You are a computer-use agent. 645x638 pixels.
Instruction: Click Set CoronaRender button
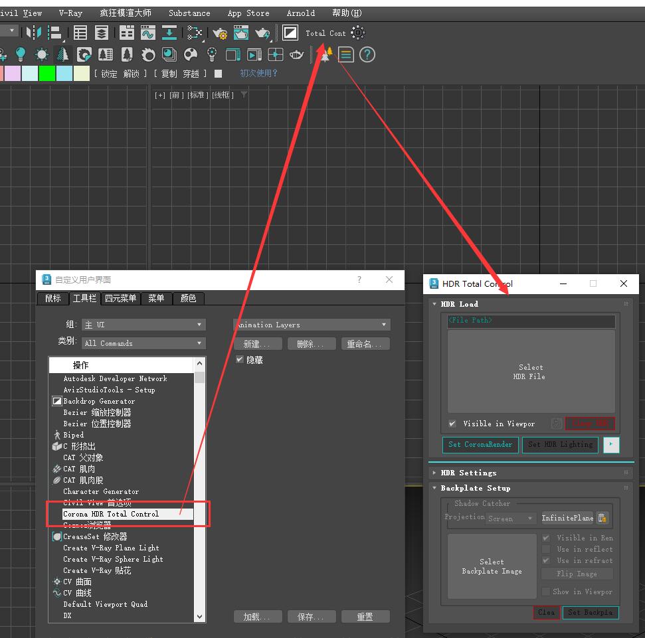tap(480, 444)
